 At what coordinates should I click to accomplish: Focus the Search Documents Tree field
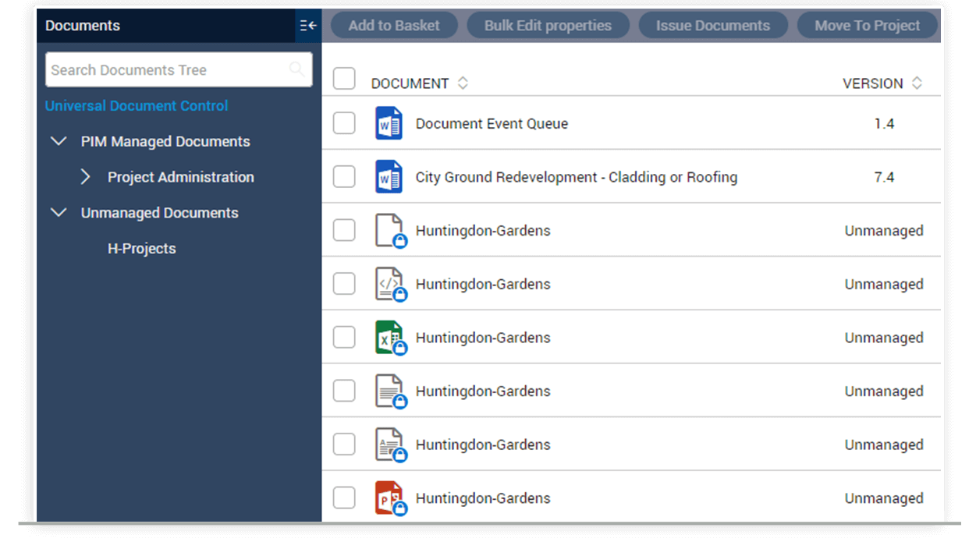click(166, 69)
